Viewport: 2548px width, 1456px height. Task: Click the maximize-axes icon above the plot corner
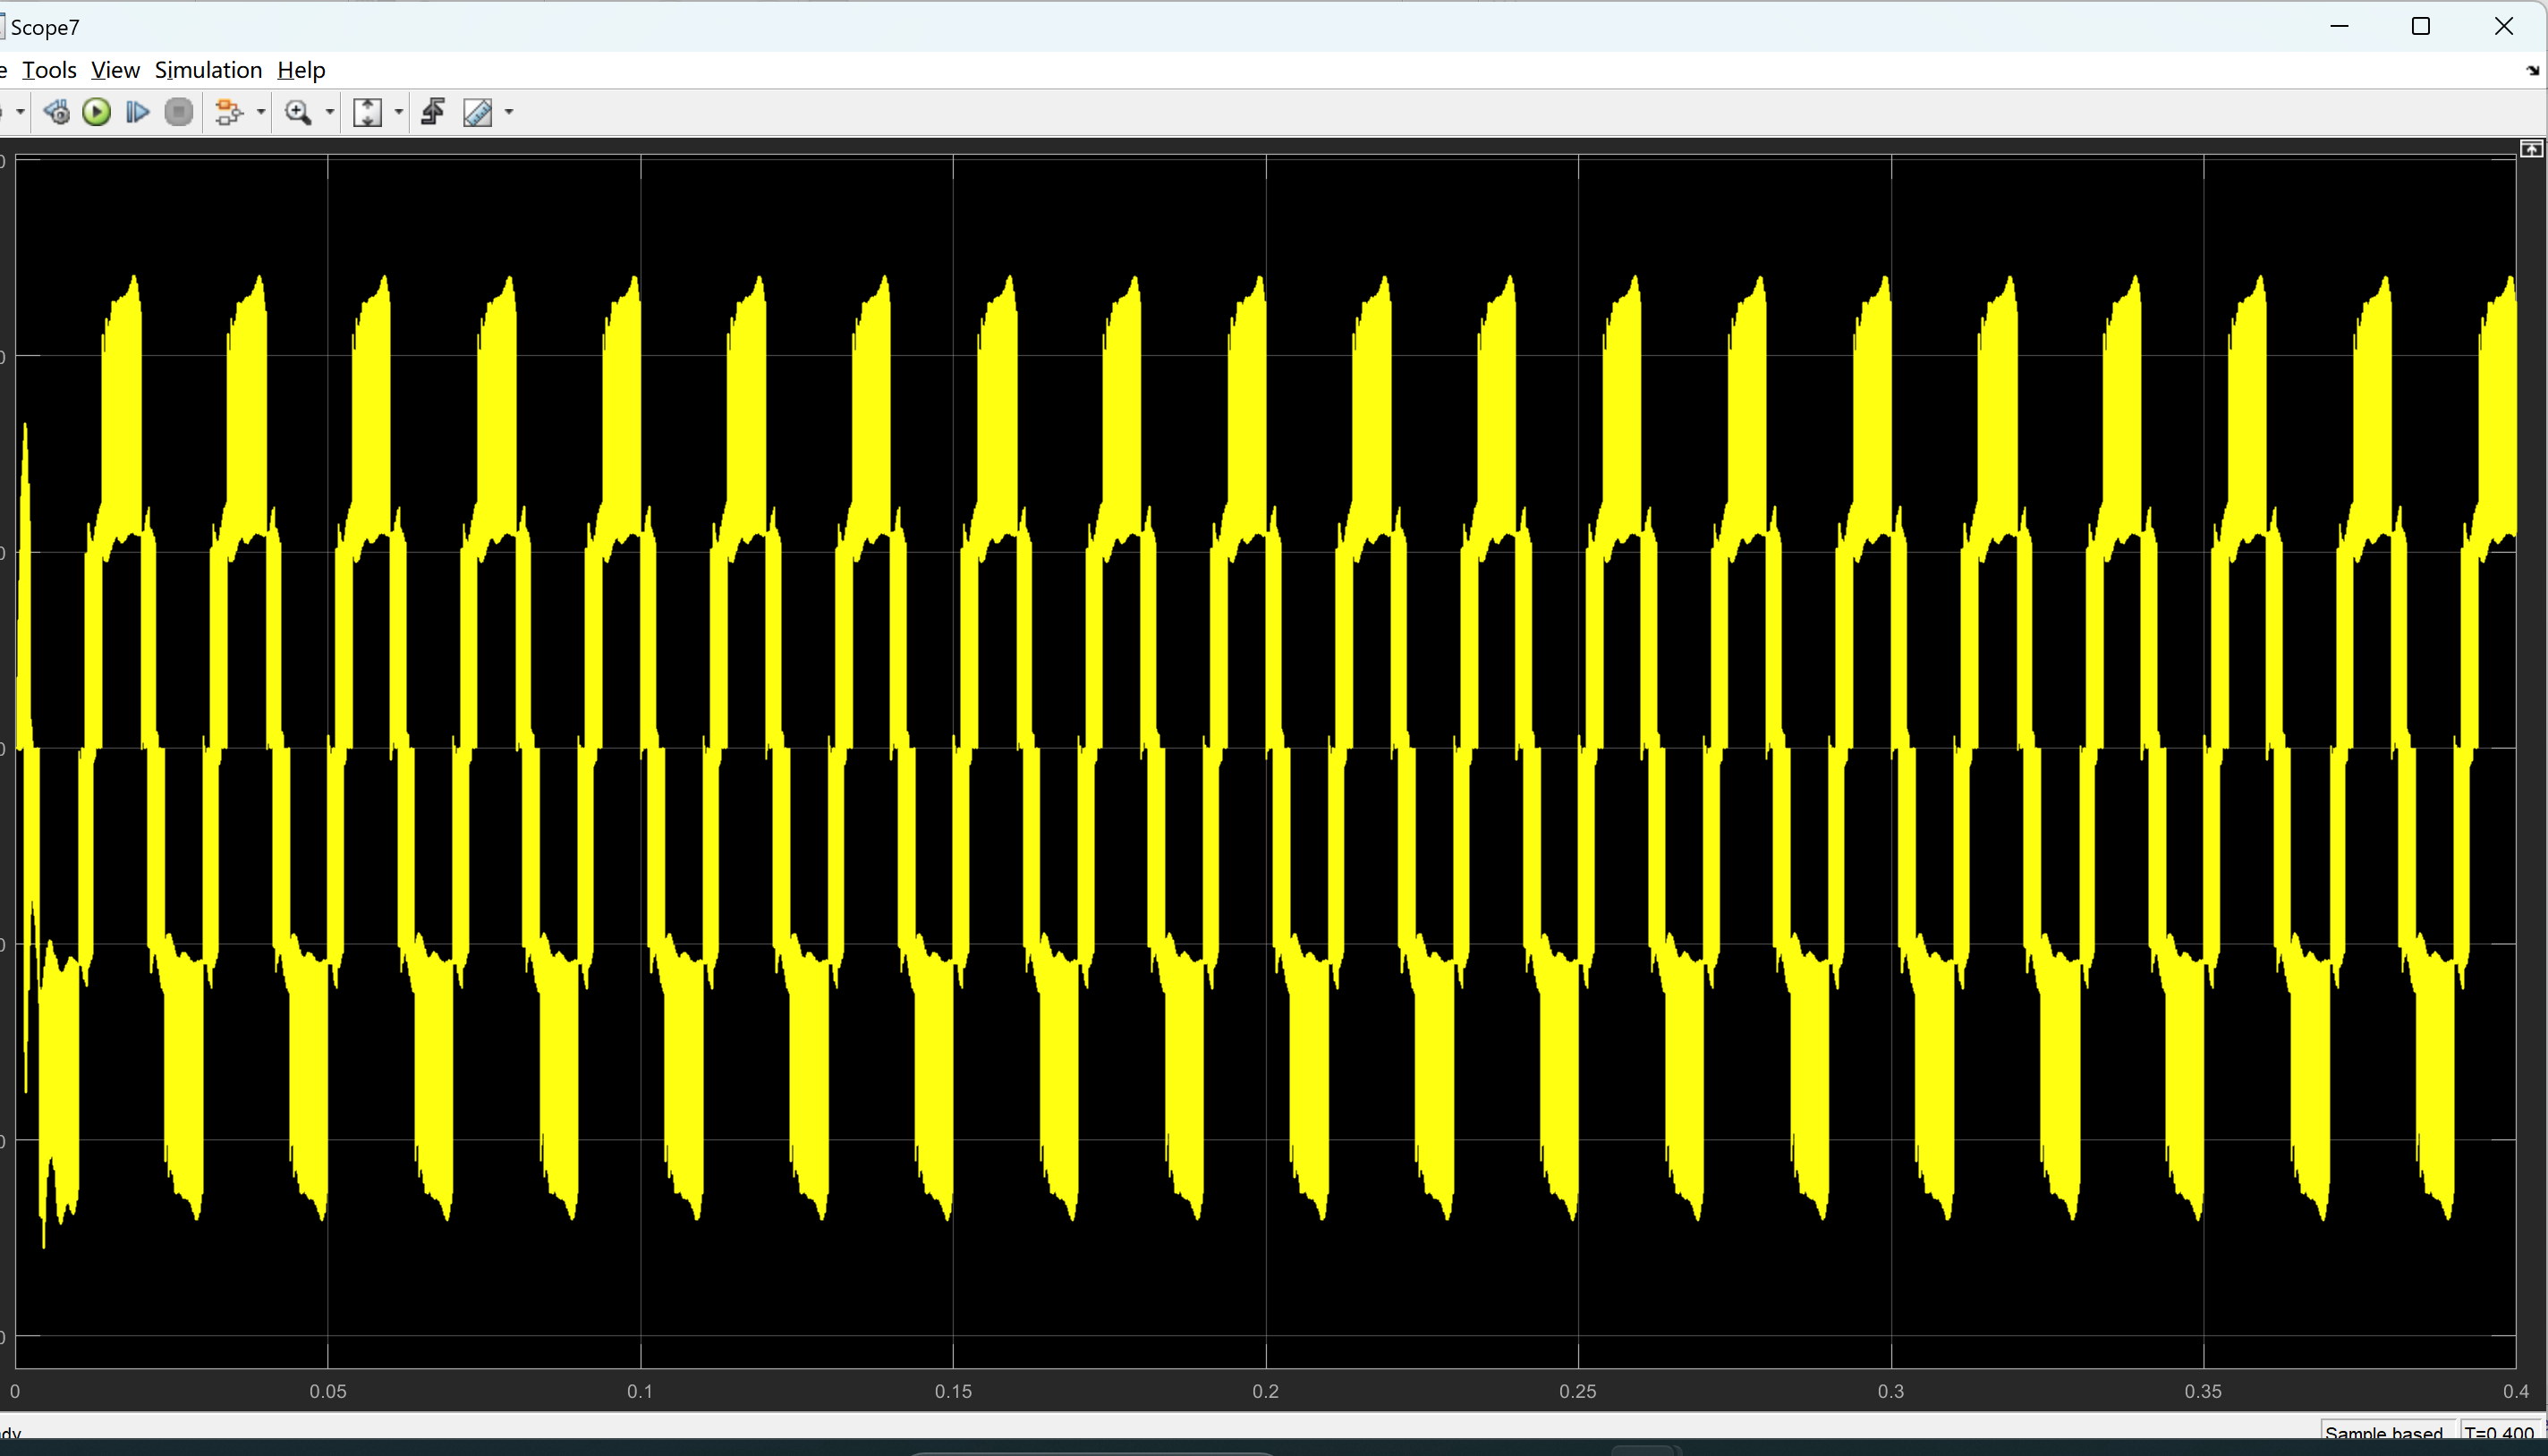[2531, 149]
